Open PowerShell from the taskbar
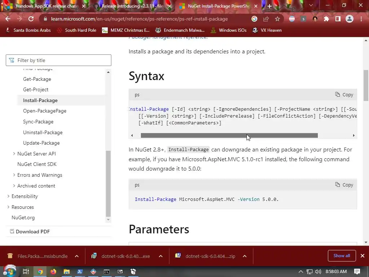Image resolution: width=369 pixels, height=277 pixels. click(80, 272)
